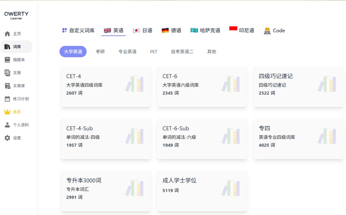Select the 专业英语 category filter
Viewport: 346px width, 215px height.
tap(127, 52)
